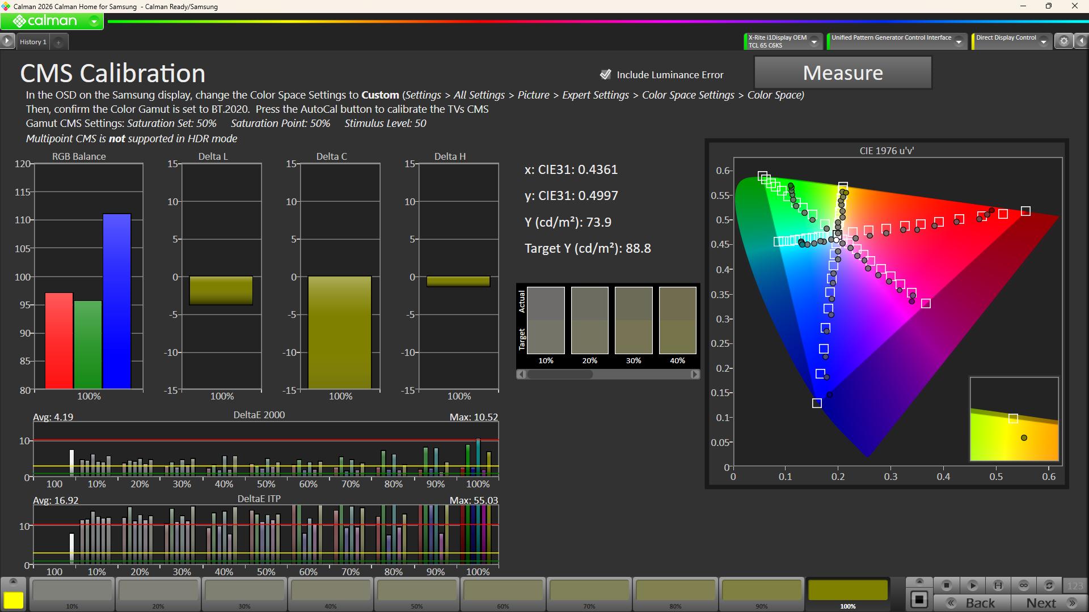Expand Unified Pattern Generator Control Interface dropdown

959,41
